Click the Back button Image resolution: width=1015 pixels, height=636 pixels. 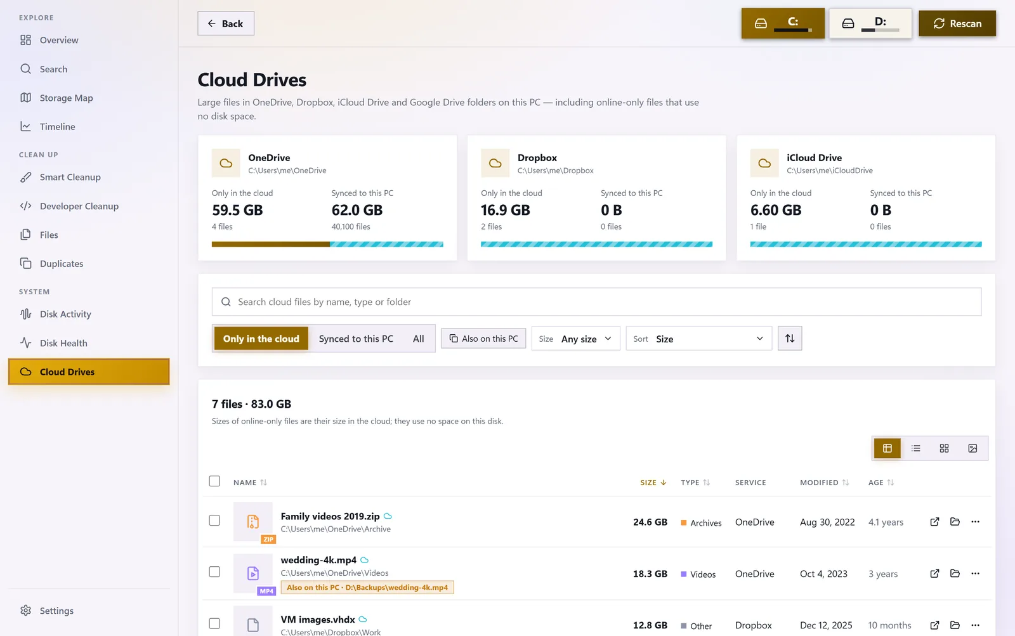coord(226,23)
